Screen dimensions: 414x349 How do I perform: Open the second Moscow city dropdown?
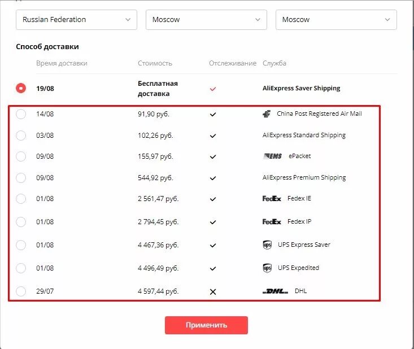(336, 20)
